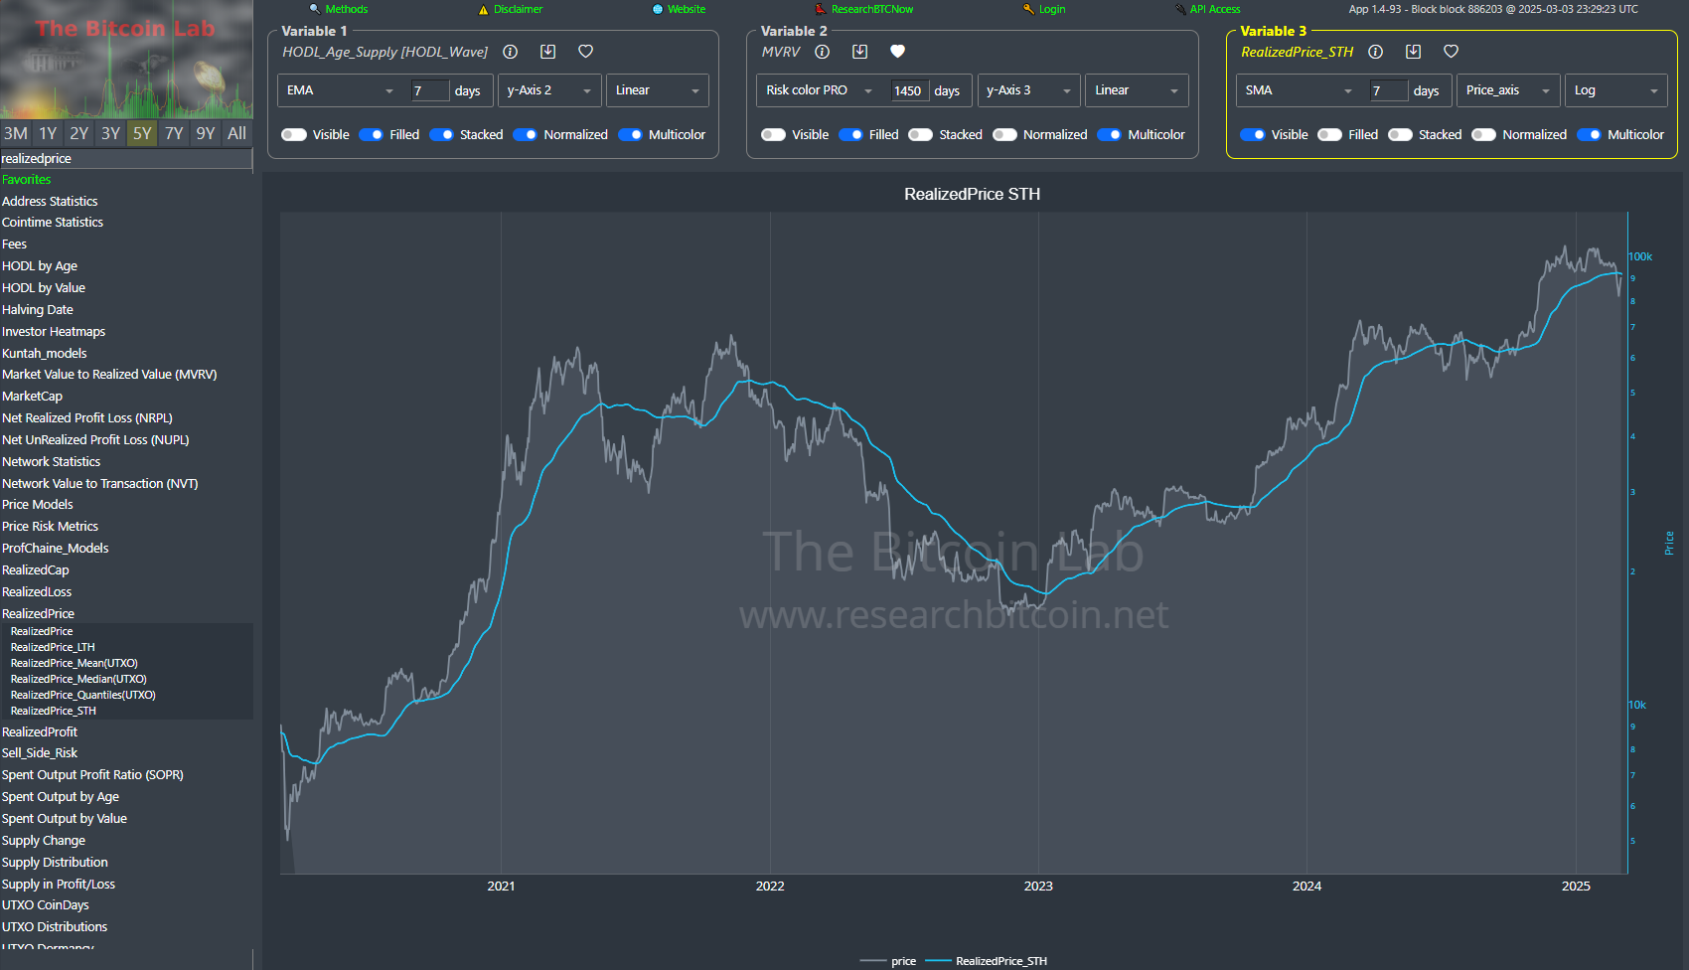Enable the Visible toggle for Variable 1

tap(294, 134)
